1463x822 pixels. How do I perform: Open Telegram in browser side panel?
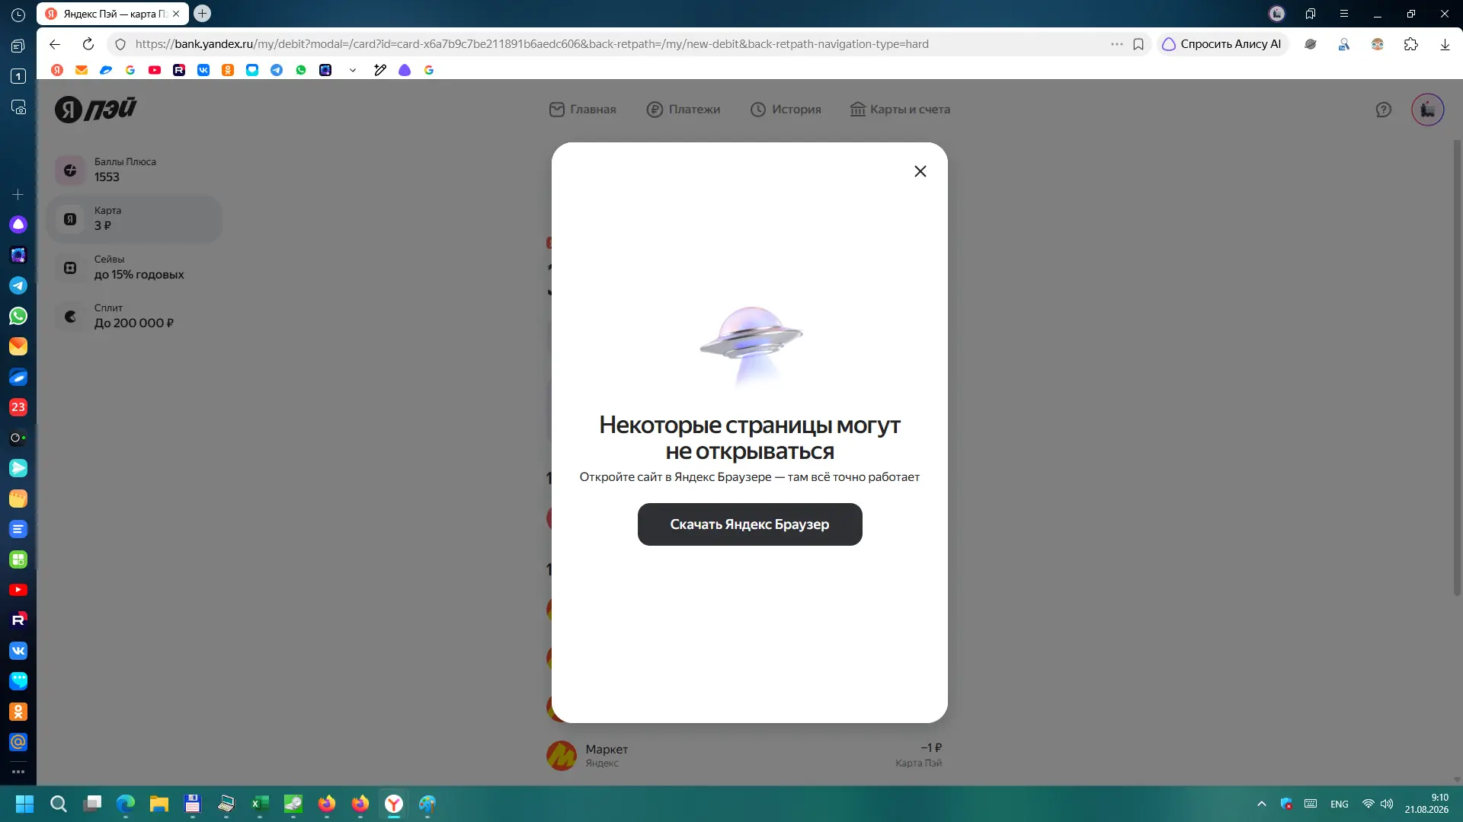point(18,285)
